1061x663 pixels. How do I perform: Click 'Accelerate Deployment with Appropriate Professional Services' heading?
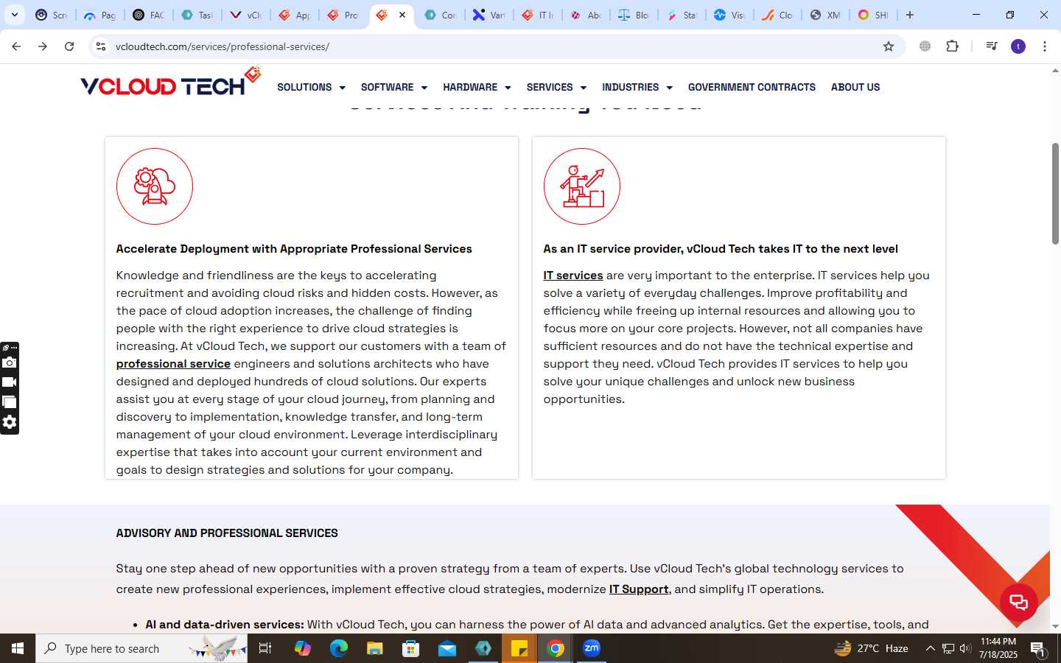(x=294, y=249)
